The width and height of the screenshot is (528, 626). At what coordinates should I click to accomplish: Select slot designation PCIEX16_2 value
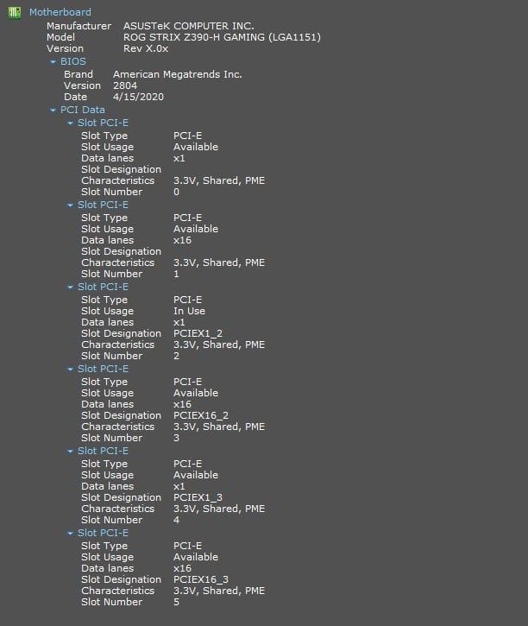(x=201, y=415)
